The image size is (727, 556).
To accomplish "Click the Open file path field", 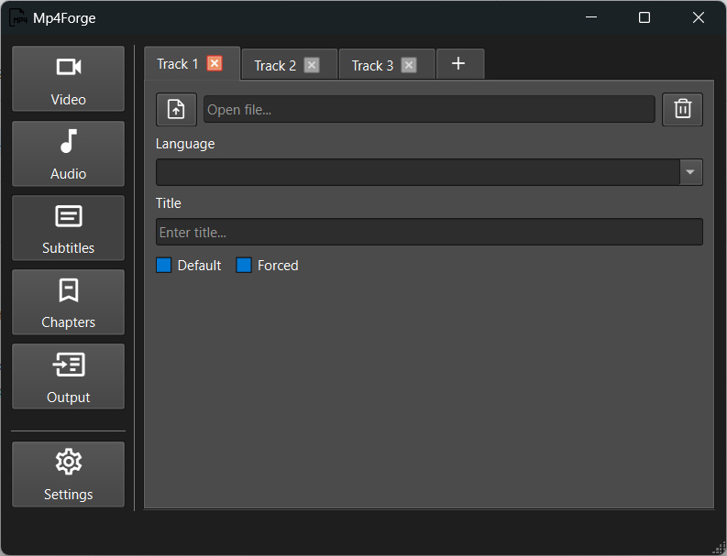I will pos(428,109).
